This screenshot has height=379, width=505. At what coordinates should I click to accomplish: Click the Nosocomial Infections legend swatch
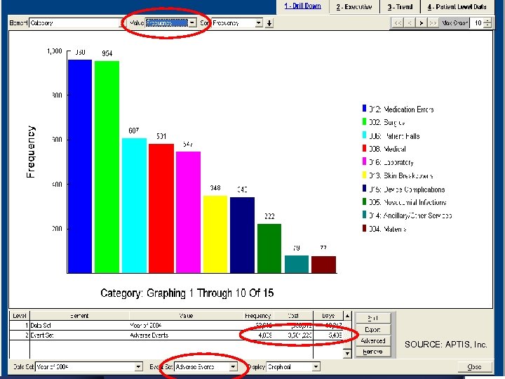point(364,201)
